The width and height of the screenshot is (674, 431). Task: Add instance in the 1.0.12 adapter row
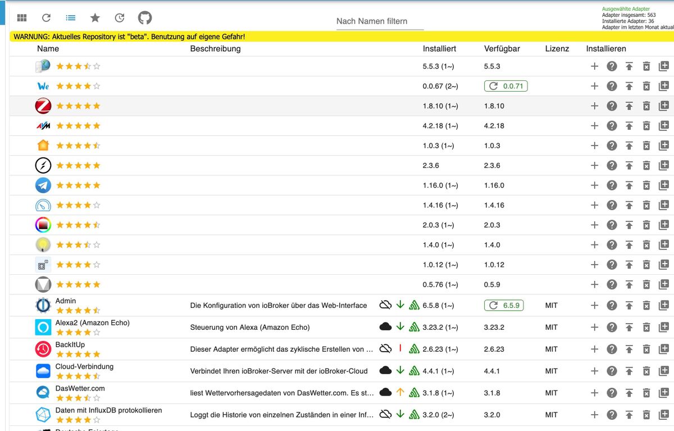tap(595, 265)
